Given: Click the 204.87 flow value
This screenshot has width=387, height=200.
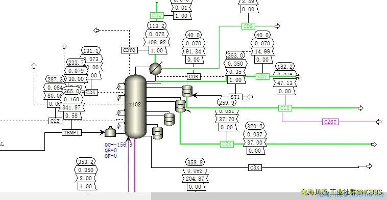Looking at the screenshot, I should [195, 179].
